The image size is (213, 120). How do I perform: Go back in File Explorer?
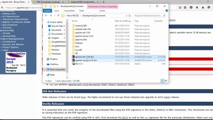point(46,16)
